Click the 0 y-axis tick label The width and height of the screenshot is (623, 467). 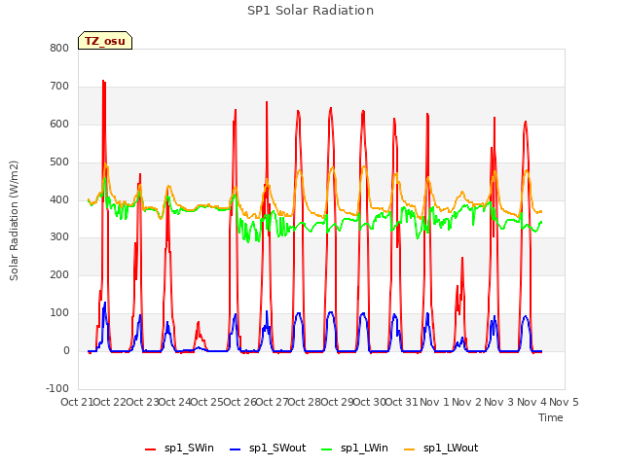coord(66,350)
